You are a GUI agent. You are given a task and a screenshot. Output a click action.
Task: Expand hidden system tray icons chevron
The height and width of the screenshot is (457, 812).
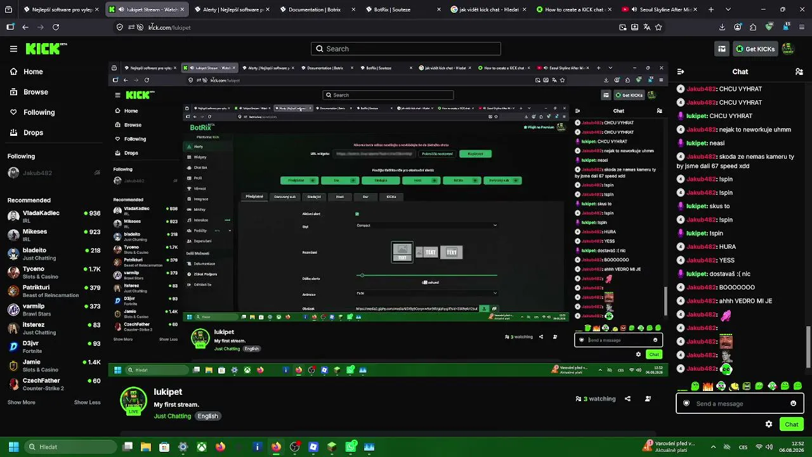713,447
